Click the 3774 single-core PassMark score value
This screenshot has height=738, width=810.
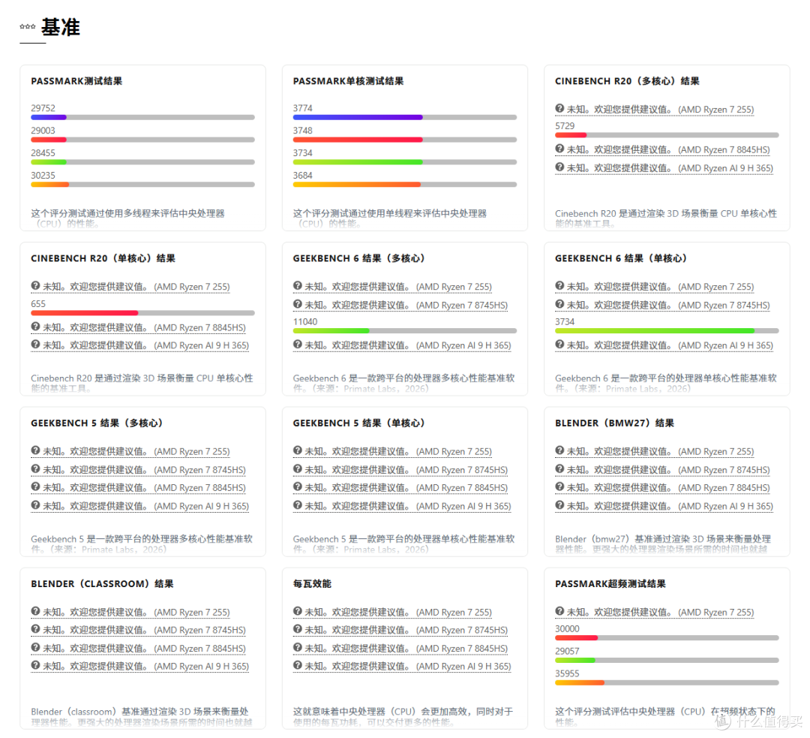pyautogui.click(x=303, y=108)
